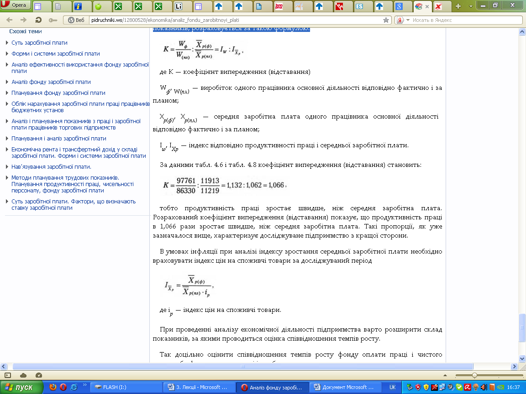Switch to 'Документ Microsoft' taskbar window
526x394 pixels.
point(346,387)
